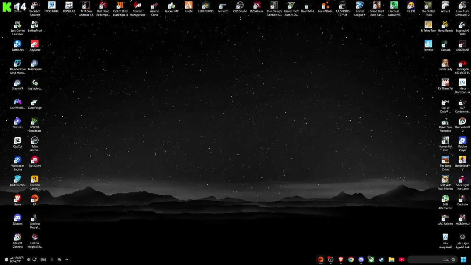This screenshot has width=471, height=265.
Task: Select the Stick Fight The Game icon
Action: point(463,183)
